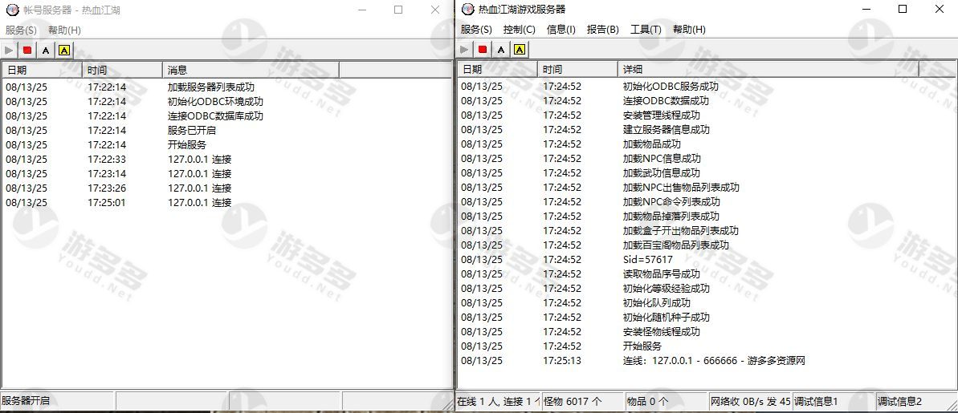The height and width of the screenshot is (413, 958).
Task: Click grey play button in account server toolbar
Action: click(x=10, y=50)
